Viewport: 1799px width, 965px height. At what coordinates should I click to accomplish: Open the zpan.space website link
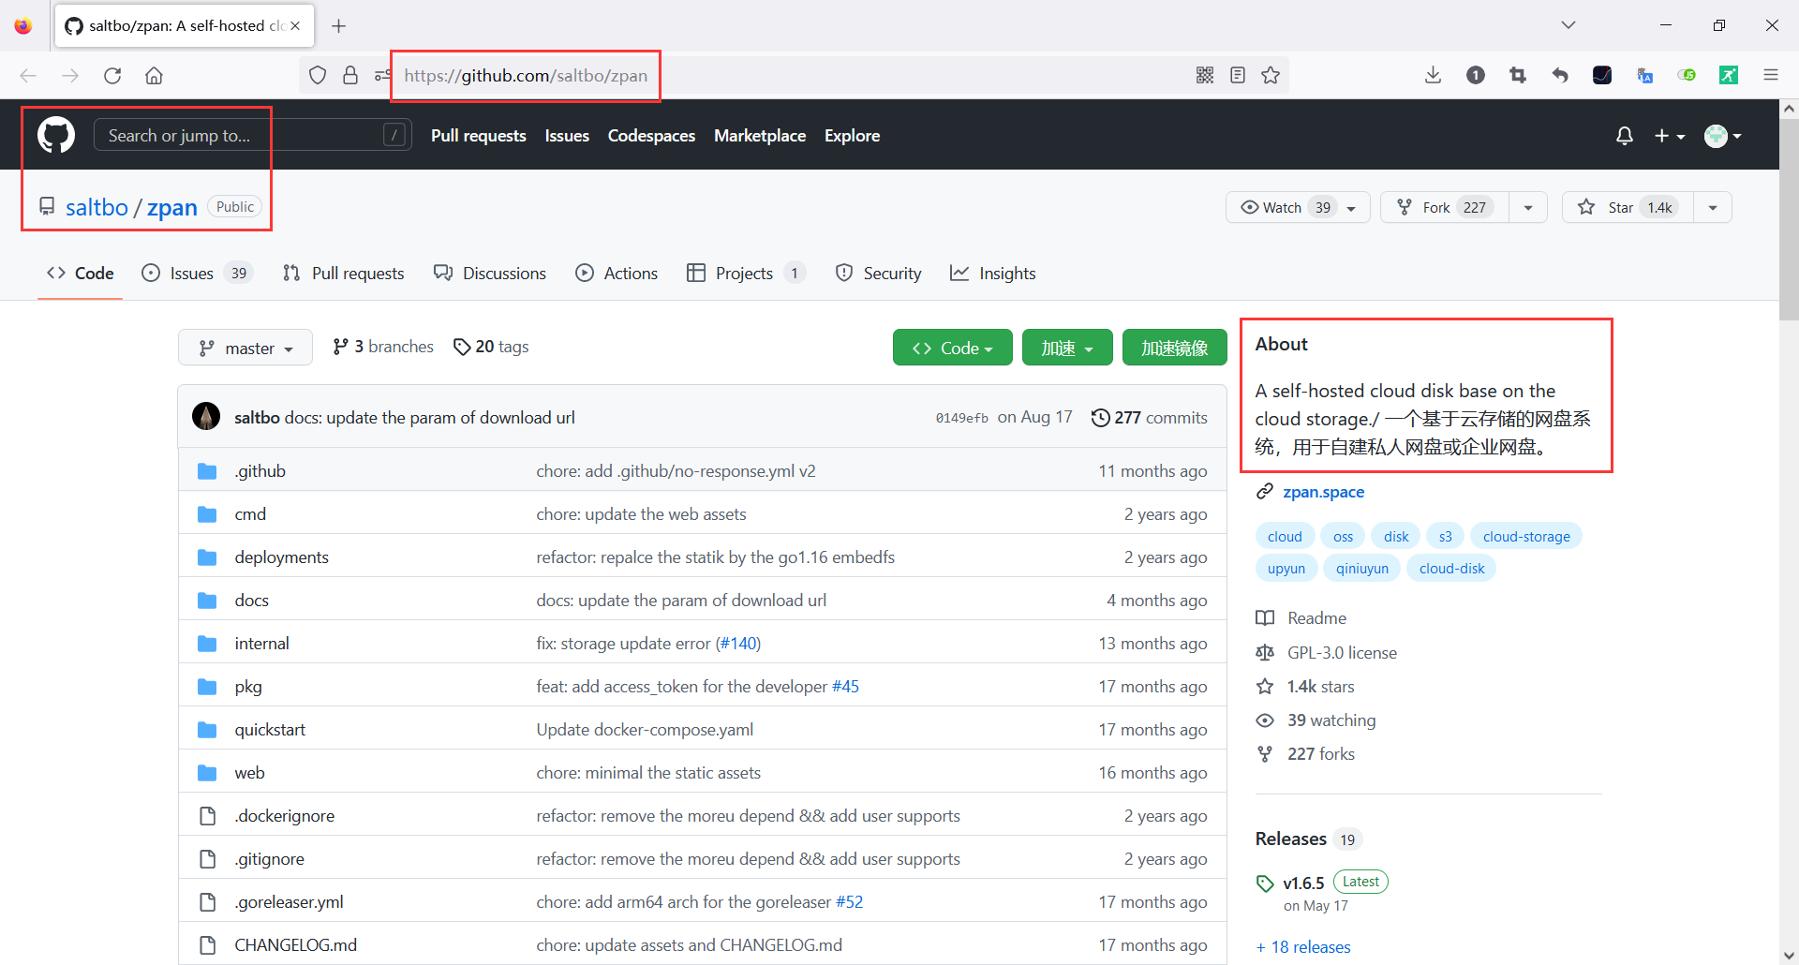[x=1323, y=492]
